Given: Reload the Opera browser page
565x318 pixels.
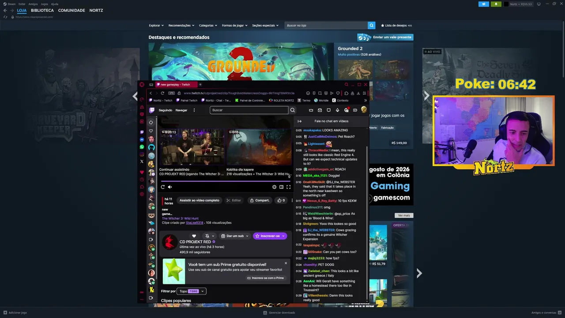Looking at the screenshot, I should [x=162, y=93].
